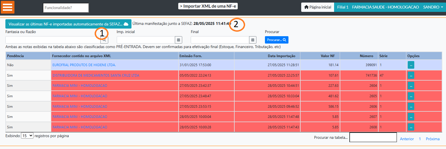The height and width of the screenshot is (149, 446).
Task: Click the Procurar na tabela input field
Action: 373,137
